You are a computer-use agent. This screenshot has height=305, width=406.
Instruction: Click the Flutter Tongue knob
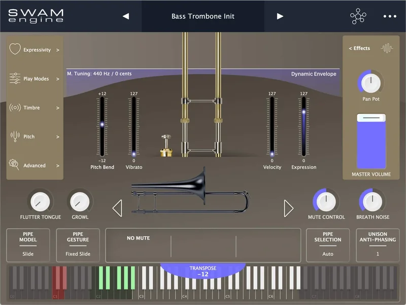point(40,201)
